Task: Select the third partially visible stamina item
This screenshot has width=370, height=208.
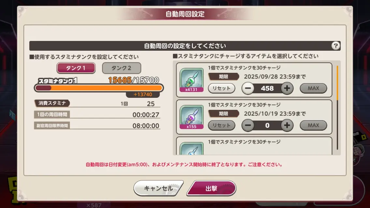Action: [192, 149]
